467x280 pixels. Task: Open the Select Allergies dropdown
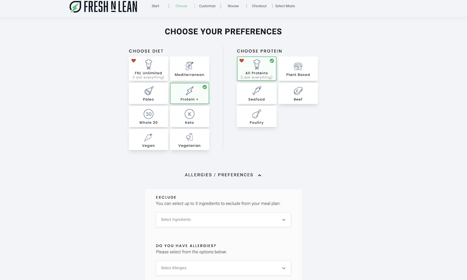pos(223,268)
